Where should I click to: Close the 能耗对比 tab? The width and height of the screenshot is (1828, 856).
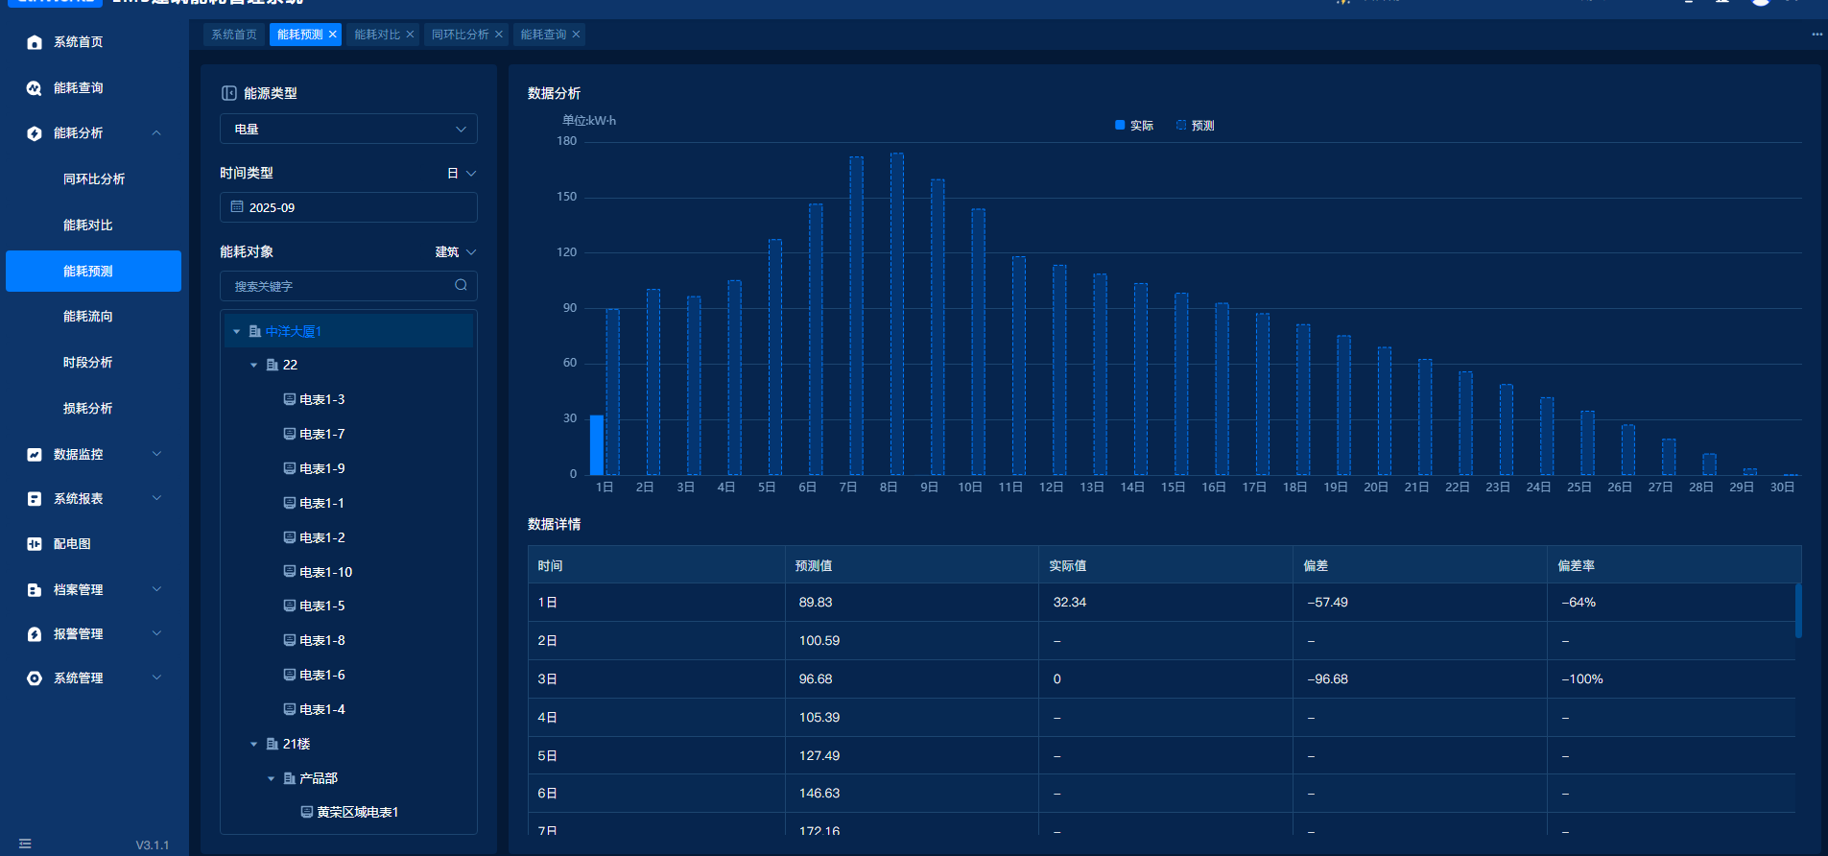pyautogui.click(x=410, y=35)
